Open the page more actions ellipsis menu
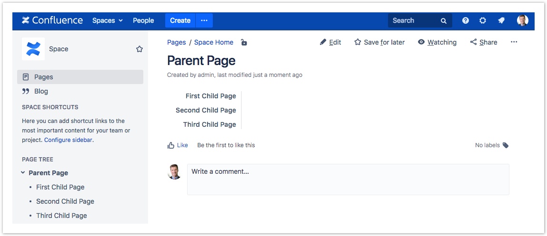547x236 pixels. 514,42
